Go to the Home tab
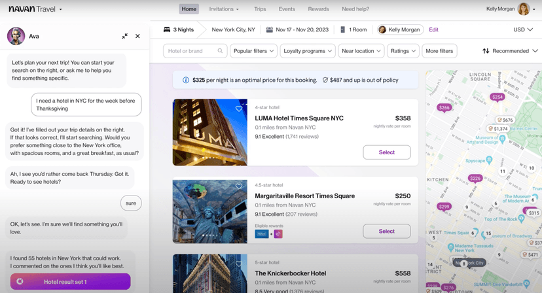Image resolution: width=542 pixels, height=293 pixels. [x=189, y=9]
